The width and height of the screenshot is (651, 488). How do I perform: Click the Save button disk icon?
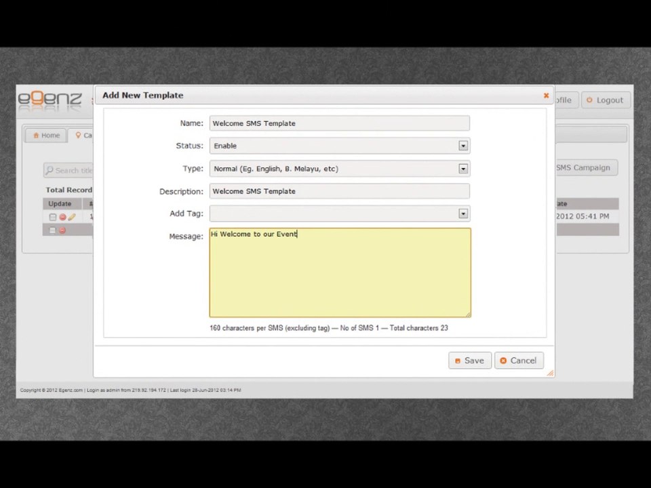point(458,361)
